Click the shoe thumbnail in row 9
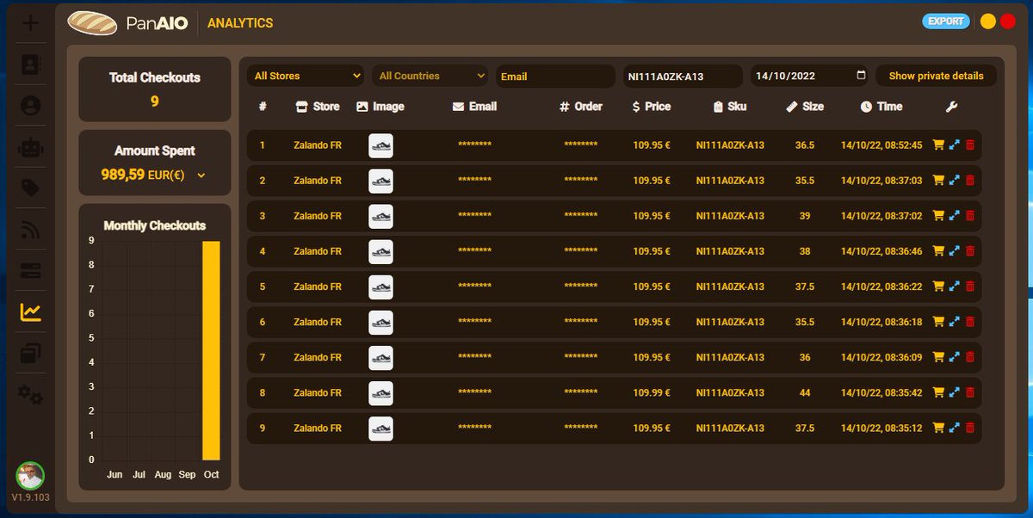 pos(380,428)
